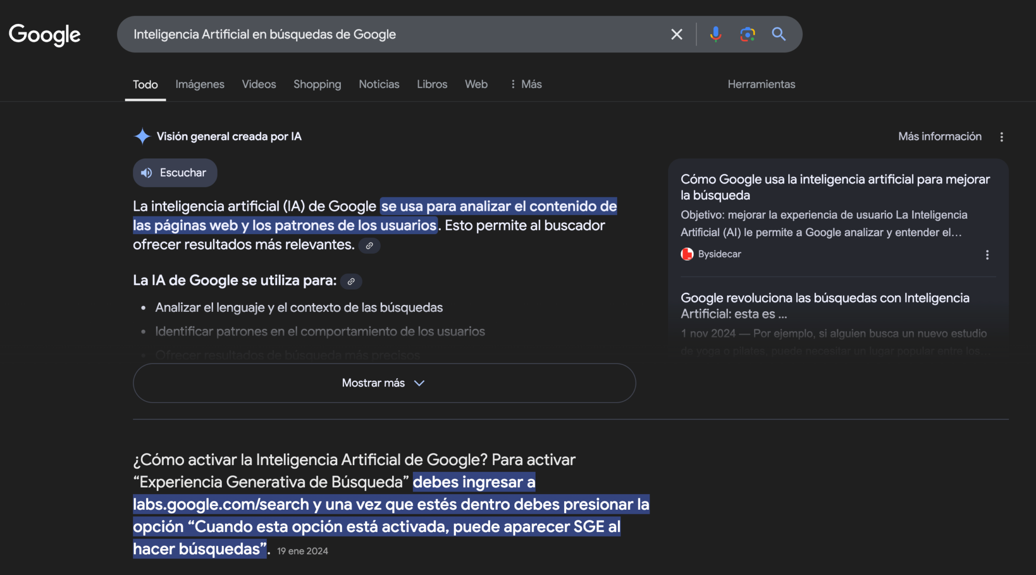Submit search with the magnifying glass icon
Viewport: 1036px width, 575px height.
point(779,34)
